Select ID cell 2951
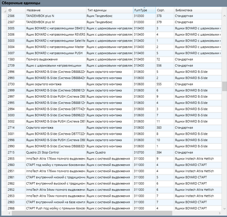 point(16,171)
